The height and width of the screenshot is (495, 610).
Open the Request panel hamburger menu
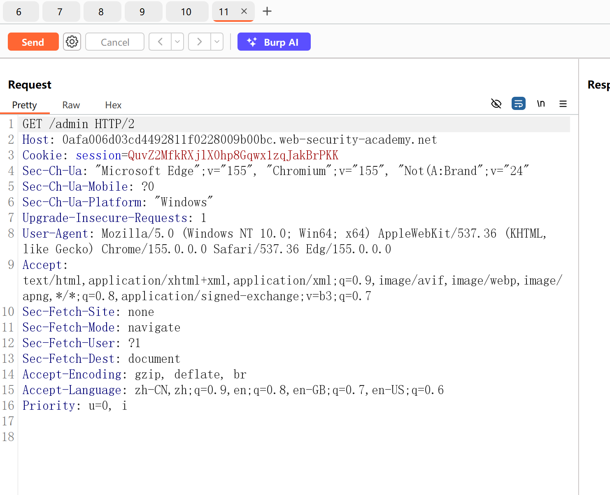click(563, 104)
